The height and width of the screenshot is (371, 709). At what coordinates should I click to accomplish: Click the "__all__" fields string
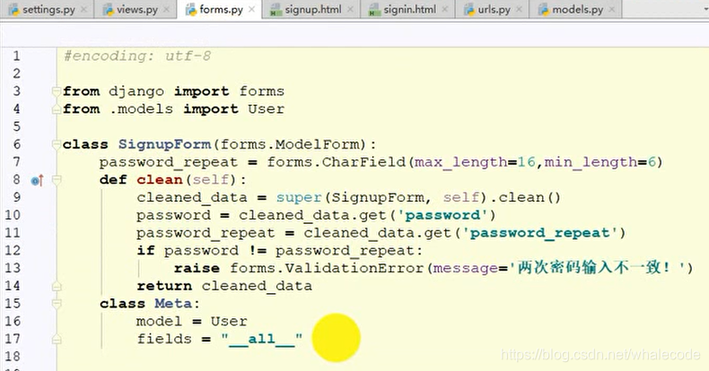[x=262, y=339]
